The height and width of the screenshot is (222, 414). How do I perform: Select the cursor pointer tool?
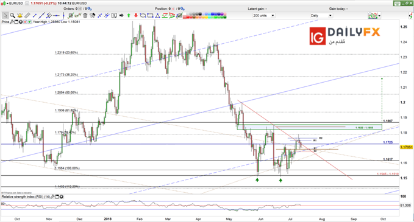[x=5, y=16]
